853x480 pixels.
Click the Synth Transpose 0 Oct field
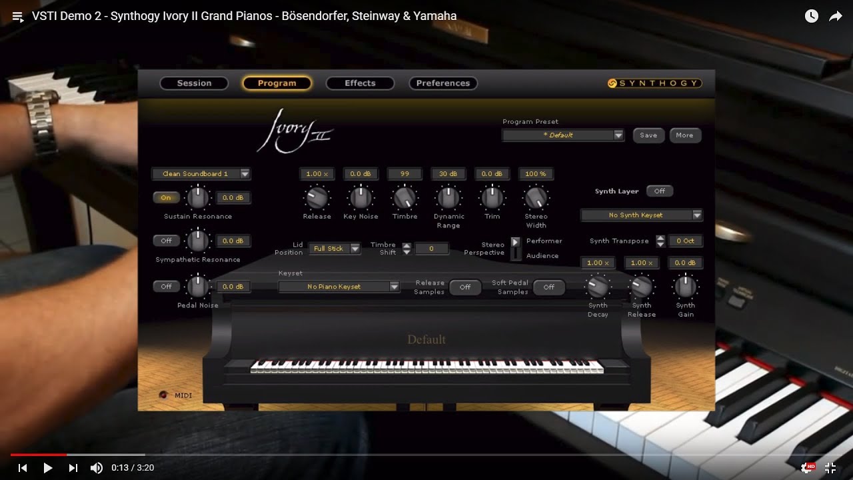point(685,241)
